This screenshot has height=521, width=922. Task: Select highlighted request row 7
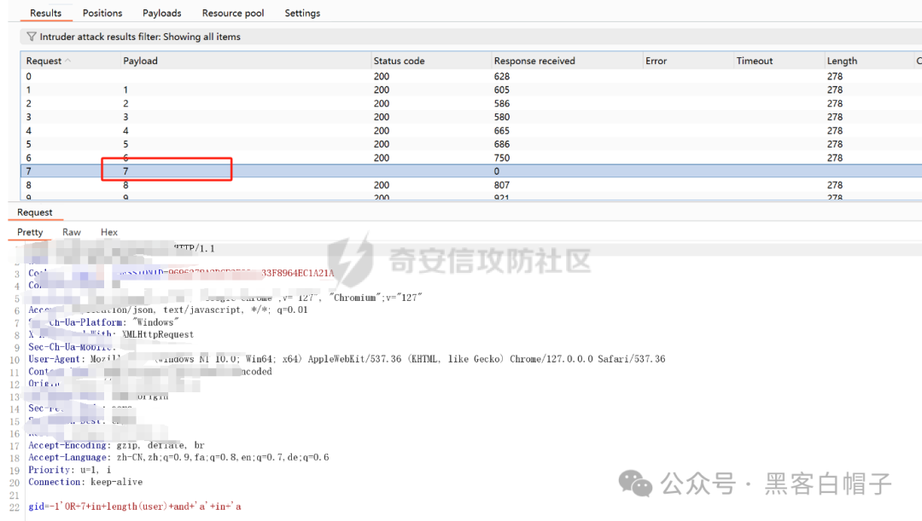(470, 171)
